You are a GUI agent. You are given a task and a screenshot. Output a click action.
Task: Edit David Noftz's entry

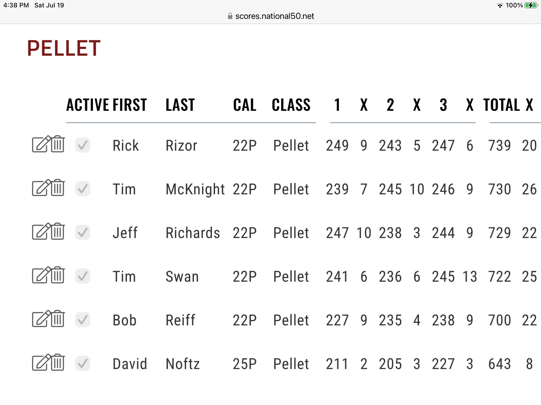(41, 363)
